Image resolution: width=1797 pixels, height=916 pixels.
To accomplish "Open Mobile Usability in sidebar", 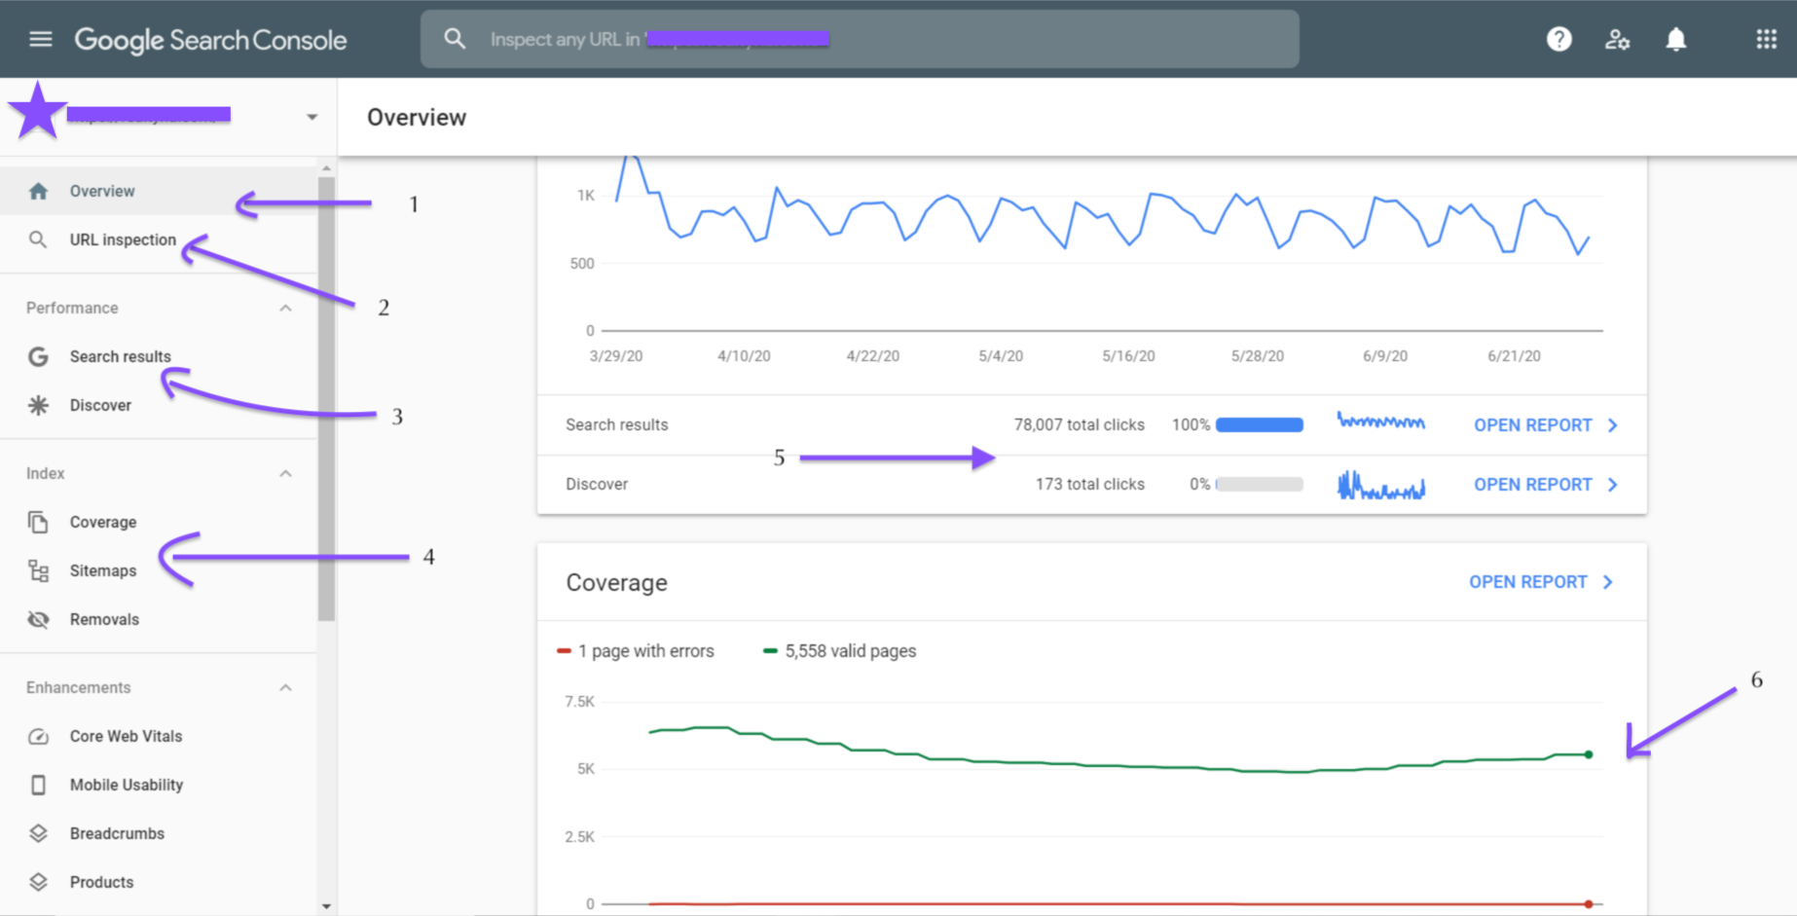I will tap(159, 785).
